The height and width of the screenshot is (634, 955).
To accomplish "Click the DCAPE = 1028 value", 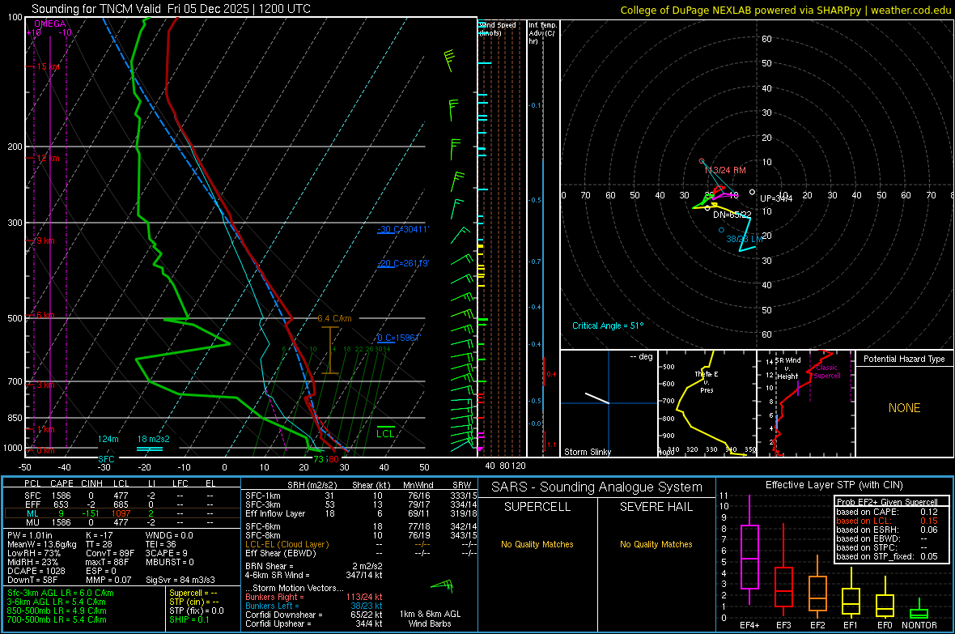I will pos(36,571).
